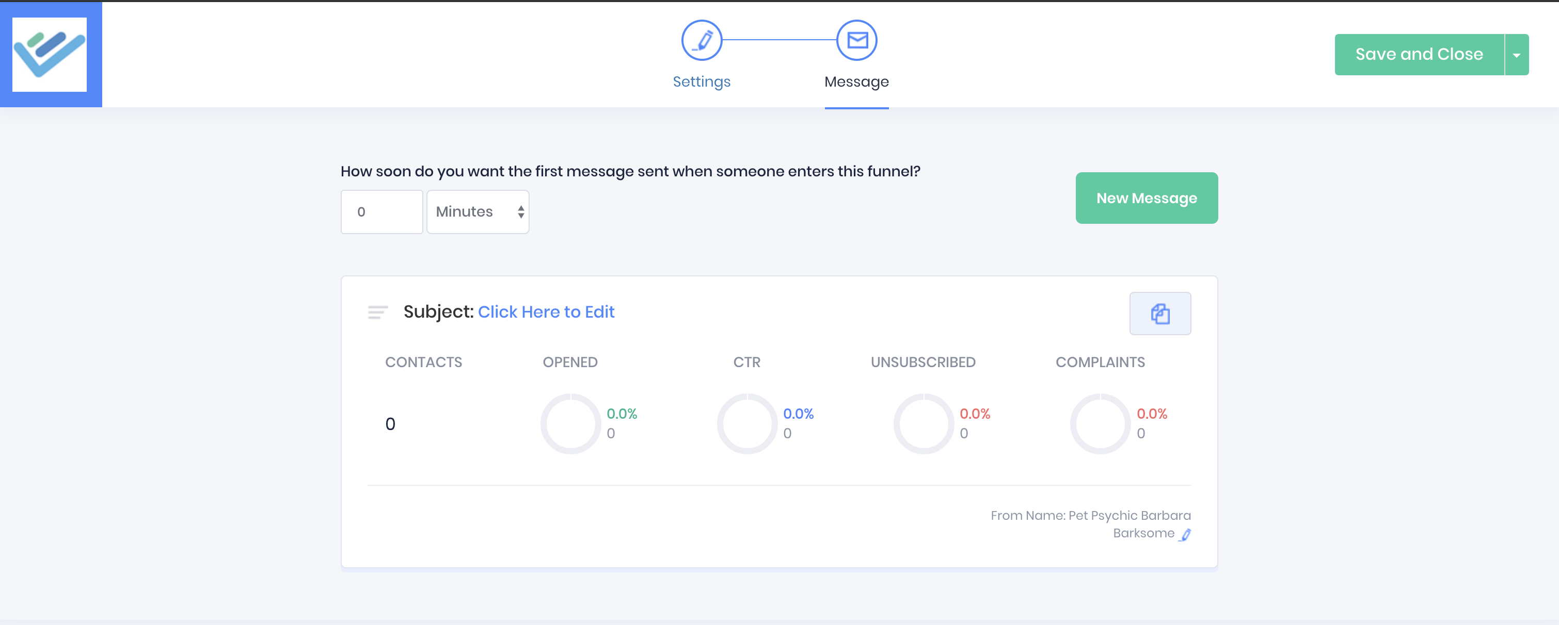
Task: Click the duplicate message copy icon
Action: pyautogui.click(x=1159, y=314)
